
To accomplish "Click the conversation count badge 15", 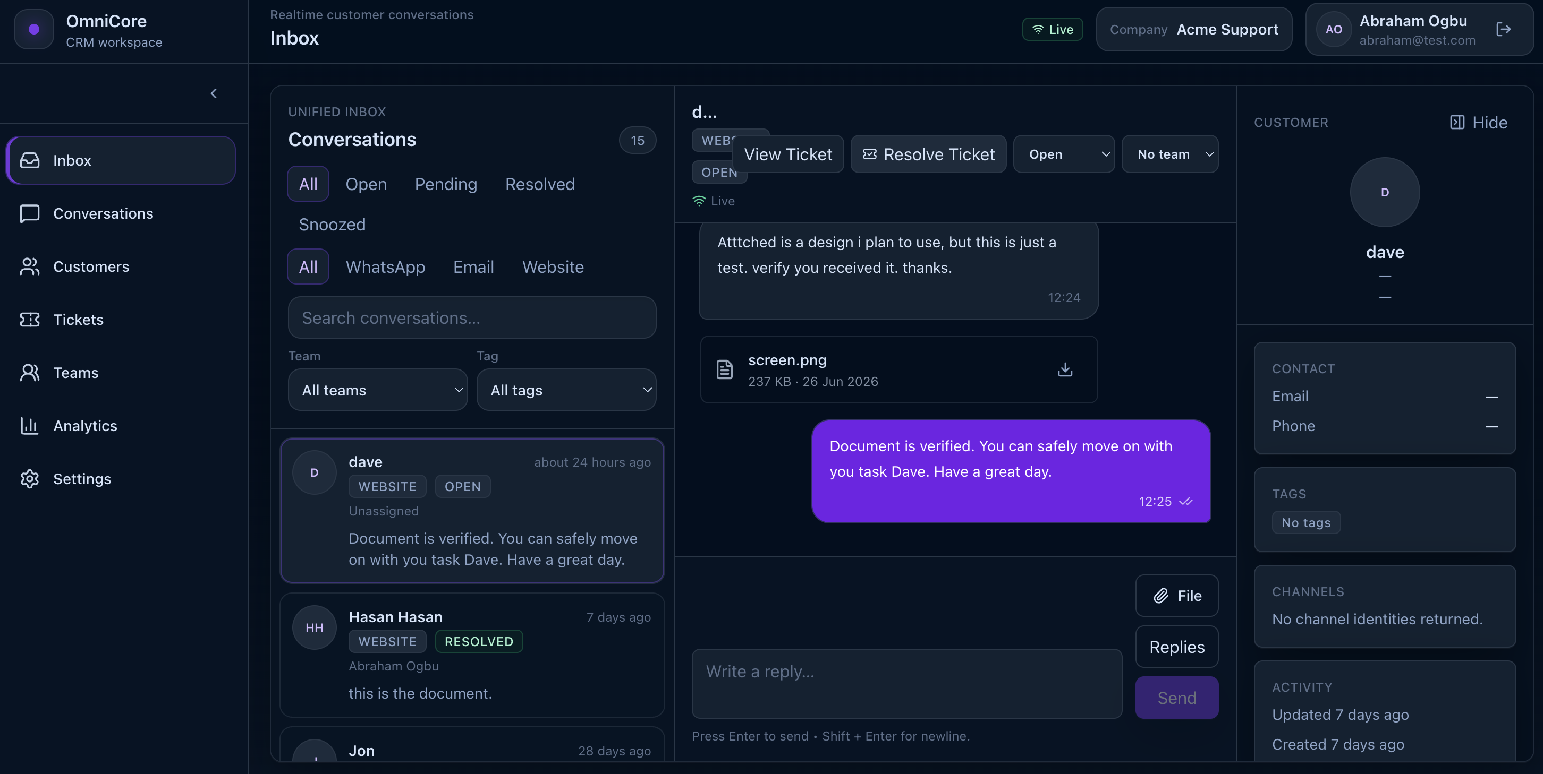I will tap(637, 140).
